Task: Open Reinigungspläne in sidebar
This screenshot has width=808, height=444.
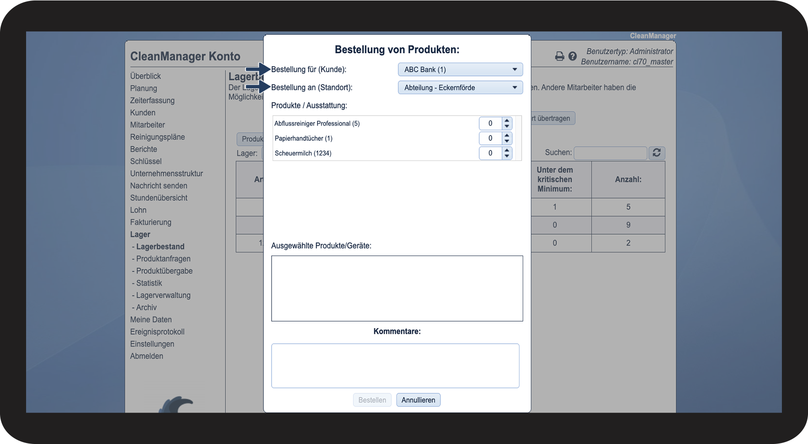Action: click(x=157, y=137)
